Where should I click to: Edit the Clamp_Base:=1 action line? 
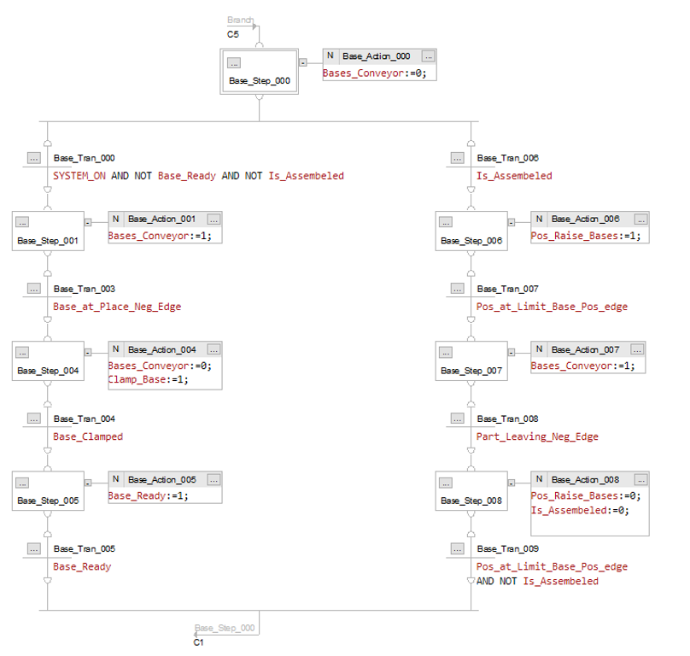point(149,379)
